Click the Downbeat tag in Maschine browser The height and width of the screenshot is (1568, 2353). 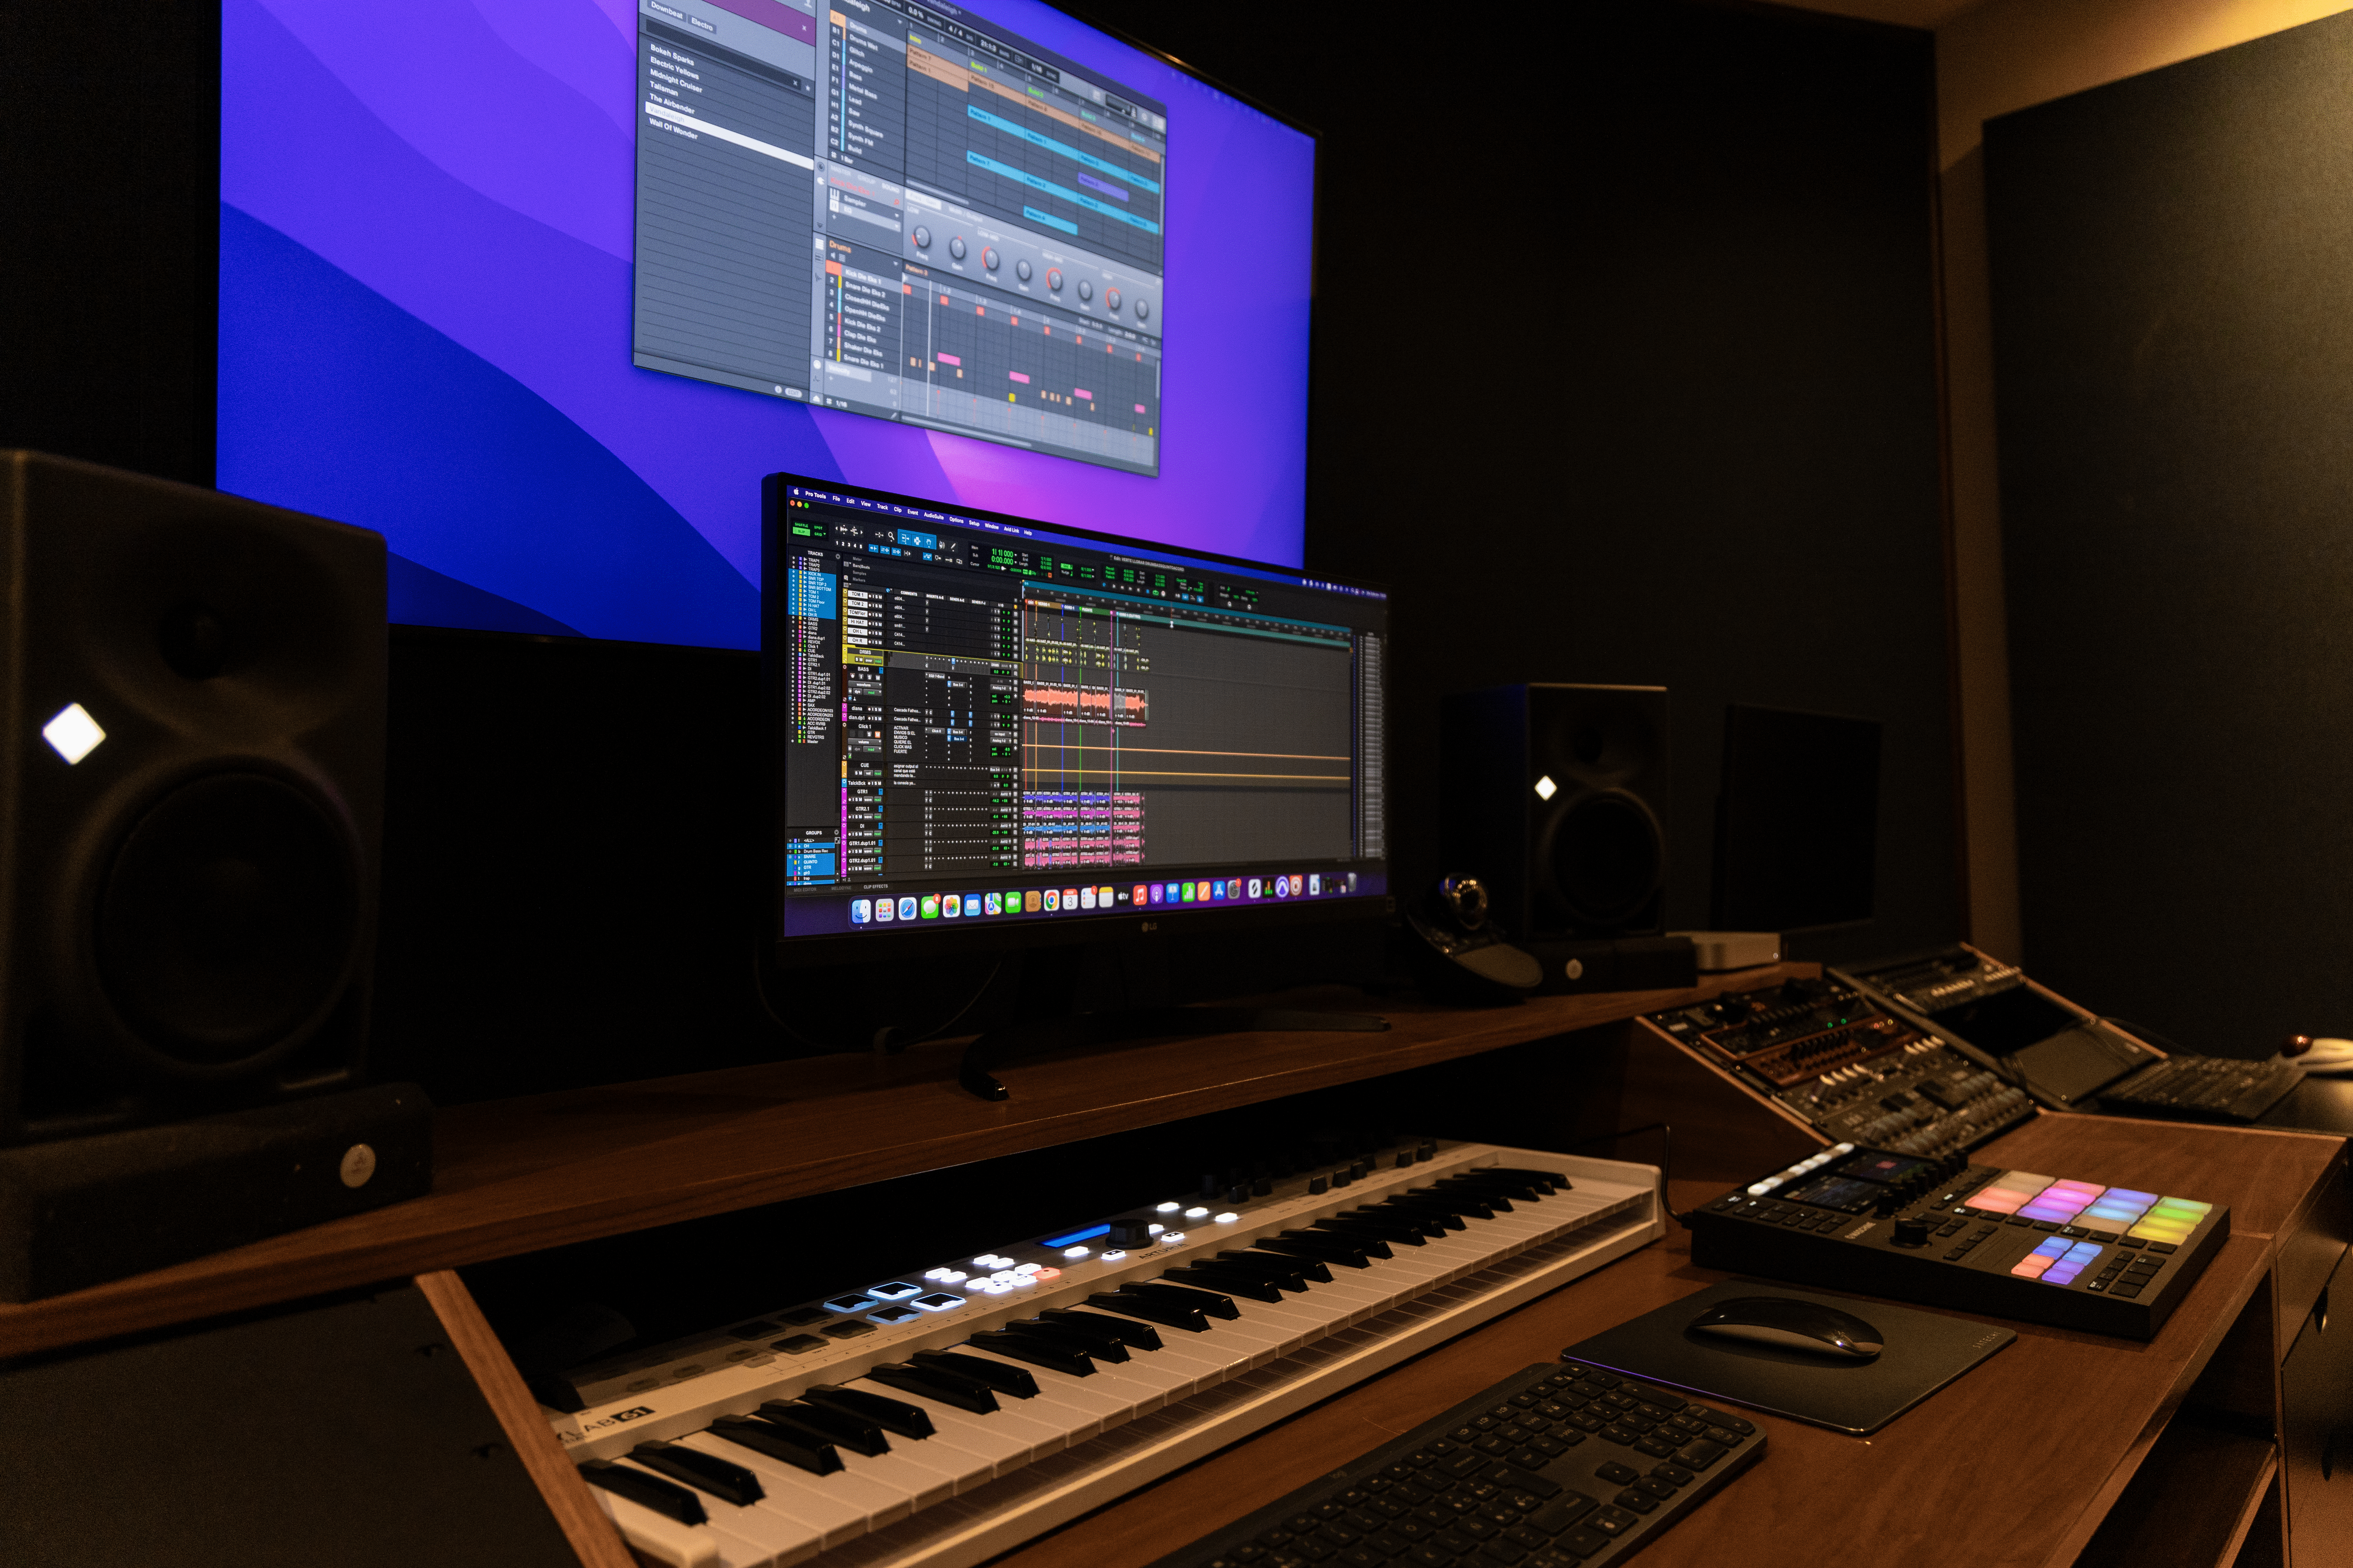[x=667, y=10]
